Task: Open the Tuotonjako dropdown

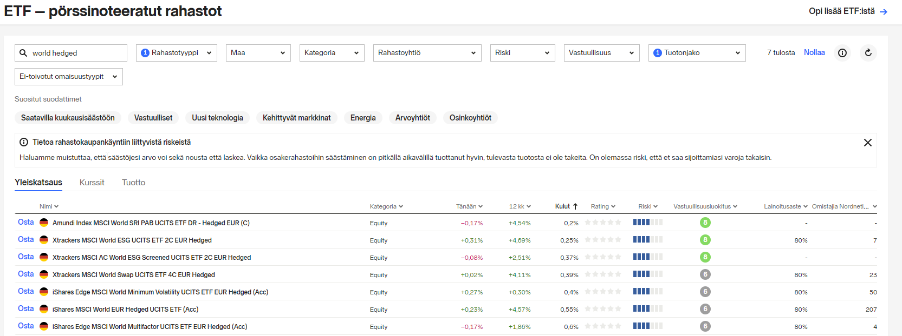Action: click(x=697, y=53)
